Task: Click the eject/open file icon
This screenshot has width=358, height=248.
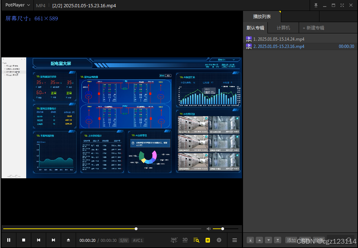Action: [68, 240]
